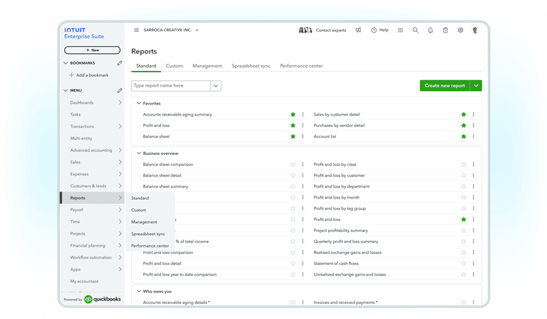Open more options for Statement of cash flows
The height and width of the screenshot is (319, 547).
pos(473,263)
